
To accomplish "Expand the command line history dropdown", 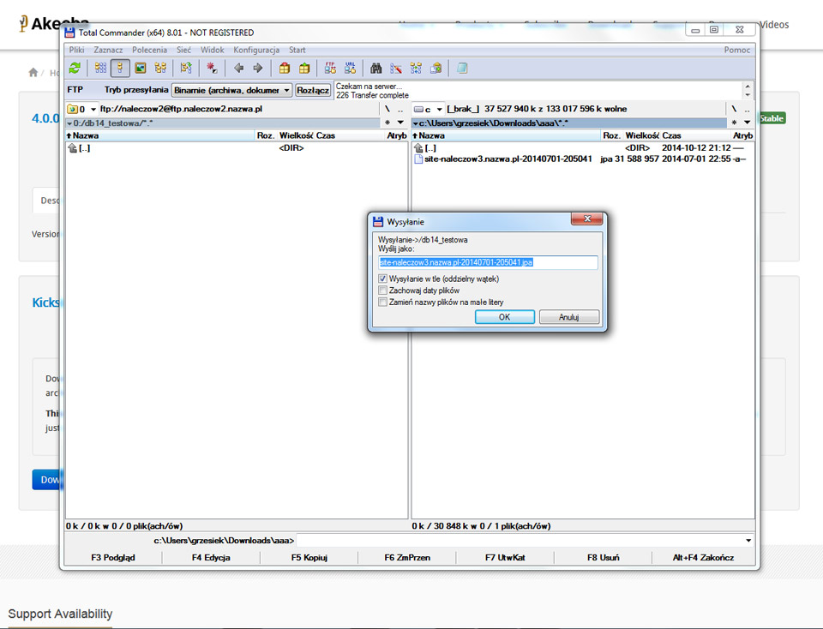I will click(x=748, y=541).
